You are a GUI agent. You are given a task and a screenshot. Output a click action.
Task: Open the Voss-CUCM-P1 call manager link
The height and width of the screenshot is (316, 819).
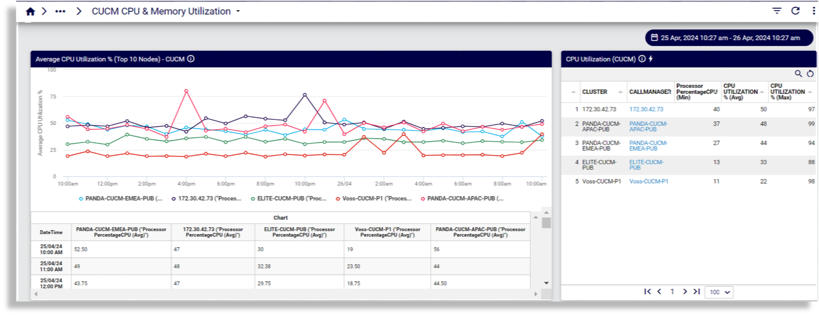coord(649,181)
